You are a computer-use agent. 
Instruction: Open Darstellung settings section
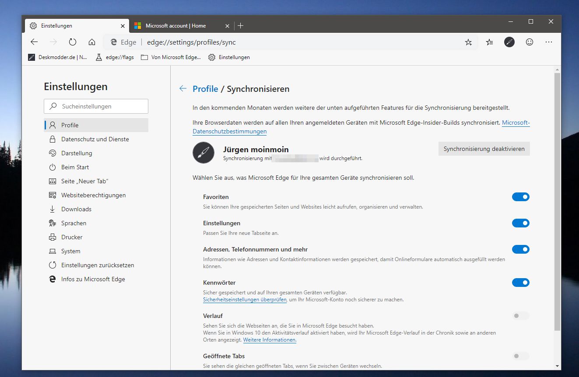(96, 153)
